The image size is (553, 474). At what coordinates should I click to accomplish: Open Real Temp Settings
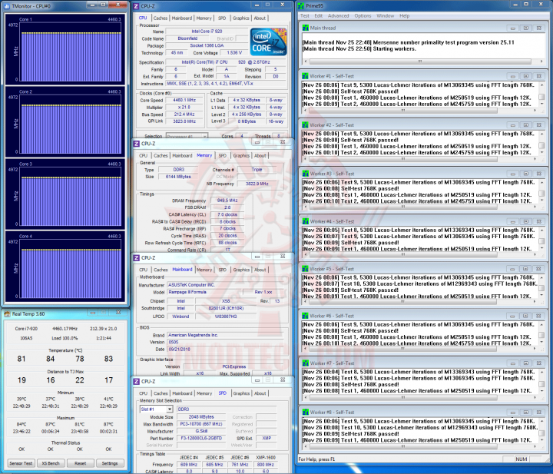tap(110, 463)
